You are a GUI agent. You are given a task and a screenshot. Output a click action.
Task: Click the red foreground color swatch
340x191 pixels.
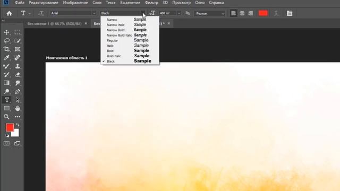[x=10, y=127]
